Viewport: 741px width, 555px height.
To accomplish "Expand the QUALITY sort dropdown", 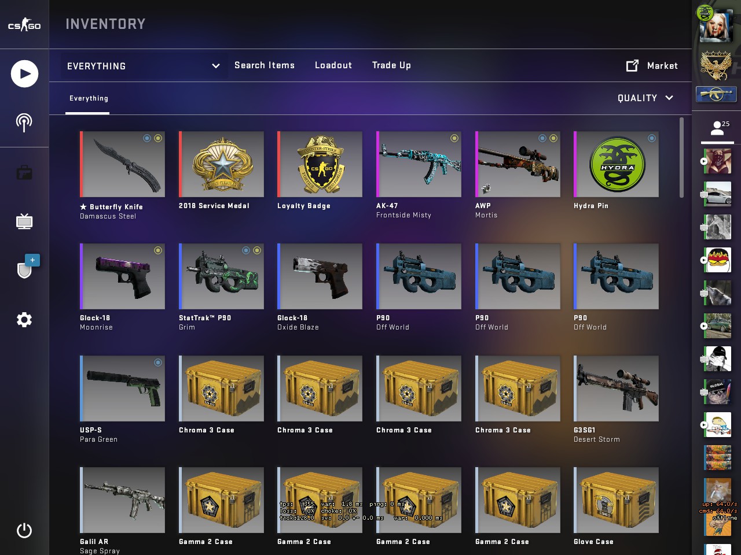I will pos(645,98).
